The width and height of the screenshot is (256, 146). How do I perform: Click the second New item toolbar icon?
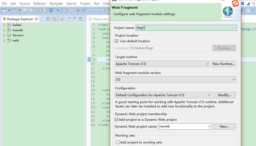[15, 10]
